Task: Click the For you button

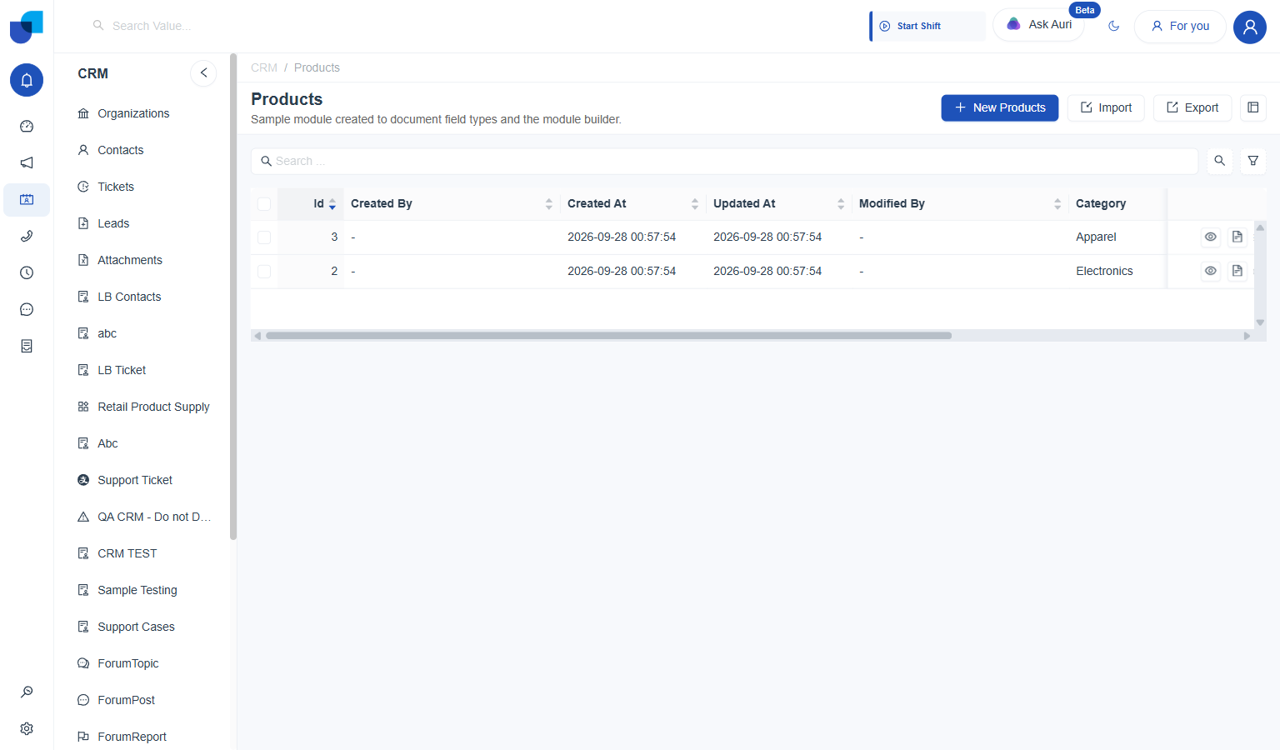Action: click(x=1180, y=26)
